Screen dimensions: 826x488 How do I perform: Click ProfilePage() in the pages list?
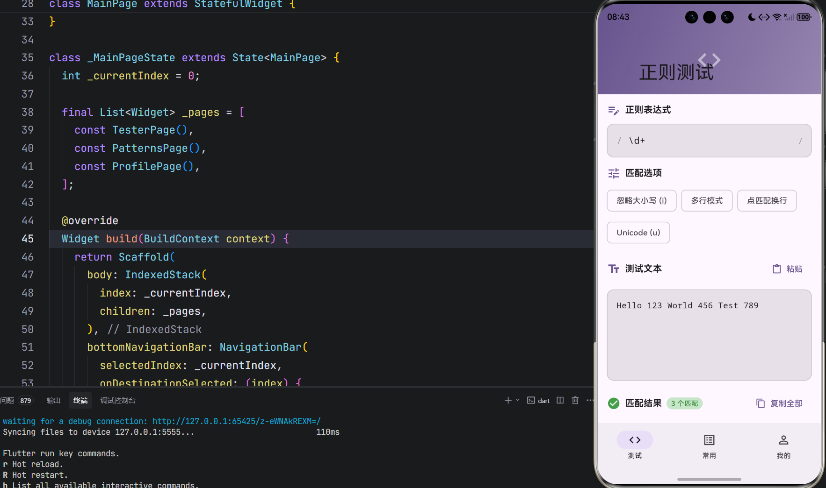tap(153, 166)
